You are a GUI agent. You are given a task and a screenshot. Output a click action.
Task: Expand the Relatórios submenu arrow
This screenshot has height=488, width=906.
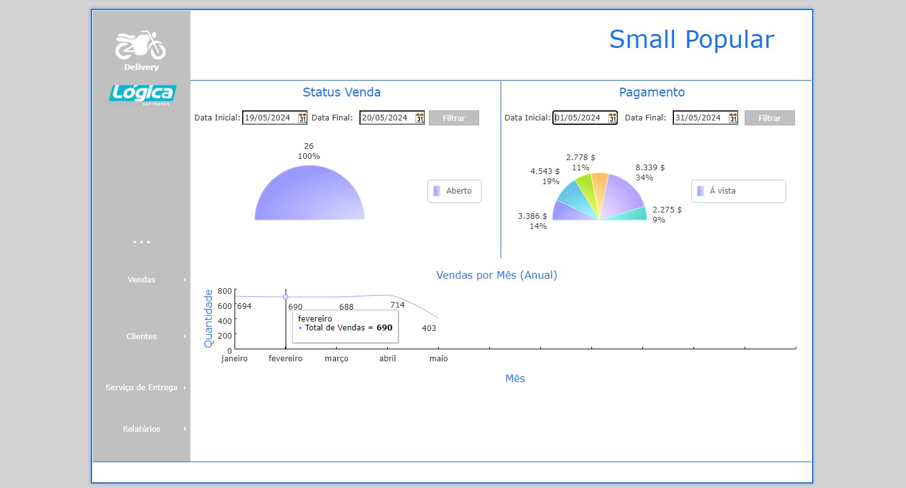coord(185,429)
